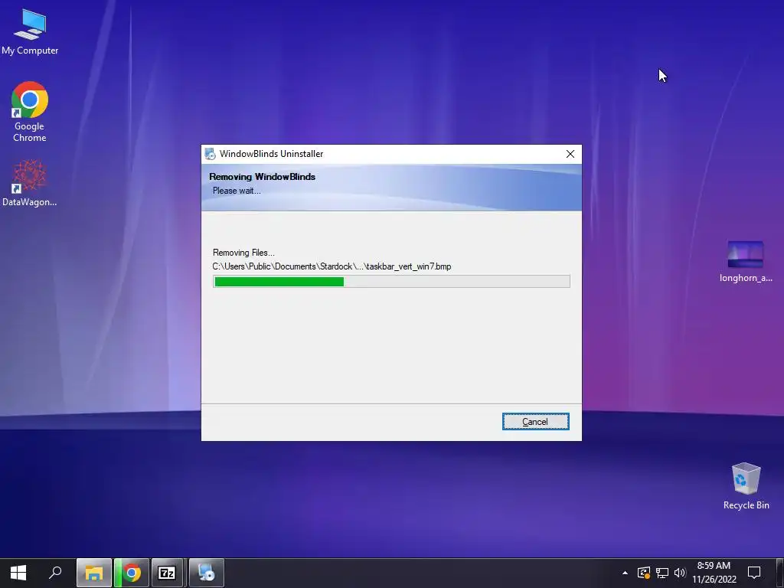Click the 'Please wait...' text
The height and width of the screenshot is (588, 784).
tap(237, 191)
